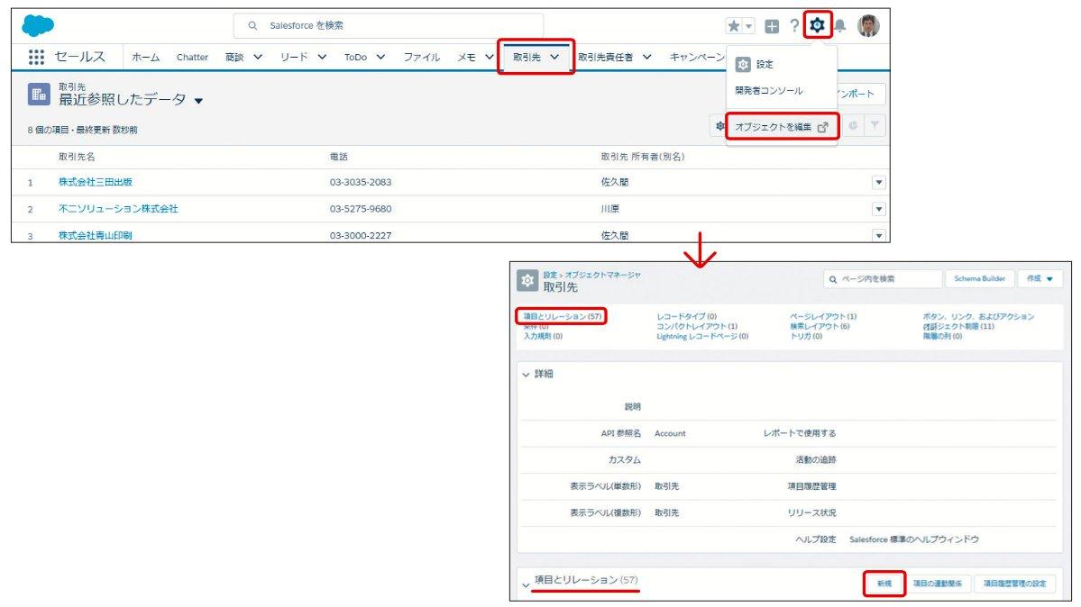Click the list view controls gear icon

tap(719, 126)
